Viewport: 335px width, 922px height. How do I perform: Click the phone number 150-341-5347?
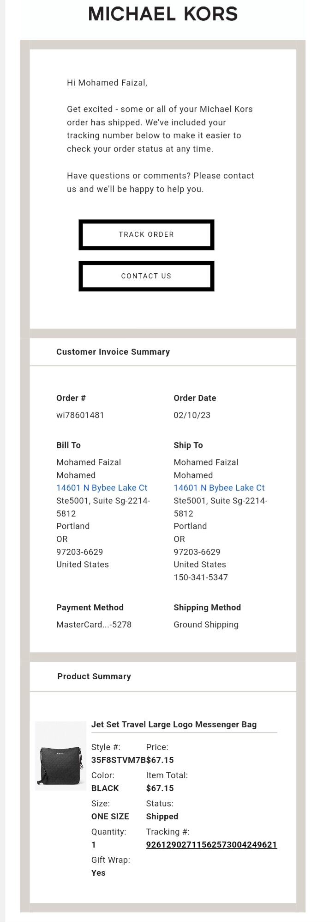(x=200, y=578)
